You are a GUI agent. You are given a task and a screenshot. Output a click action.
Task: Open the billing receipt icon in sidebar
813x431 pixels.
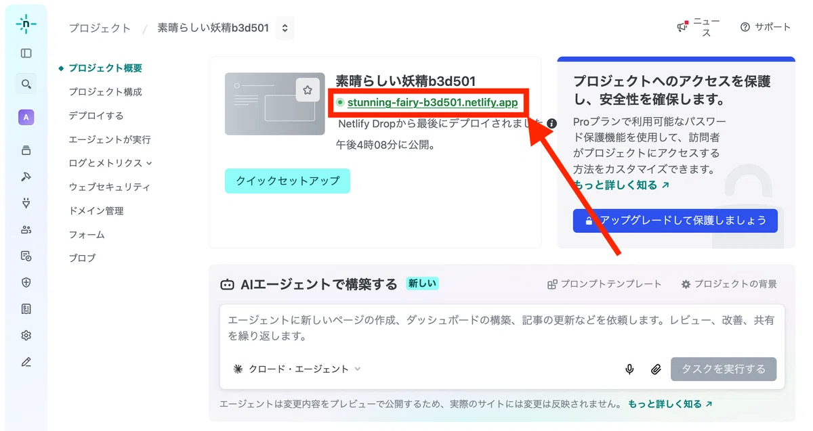pyautogui.click(x=26, y=309)
